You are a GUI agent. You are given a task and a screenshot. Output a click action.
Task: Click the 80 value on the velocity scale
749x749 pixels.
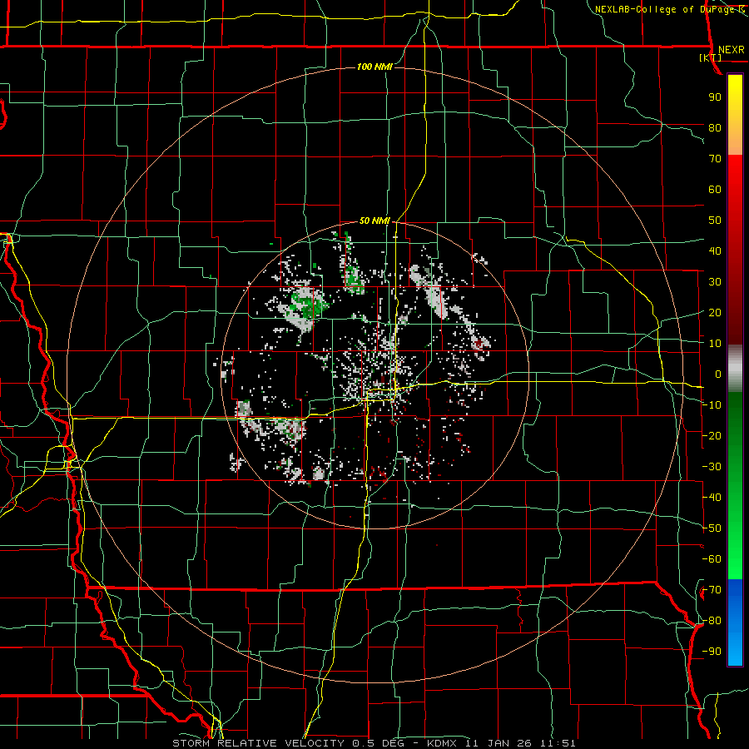point(715,127)
